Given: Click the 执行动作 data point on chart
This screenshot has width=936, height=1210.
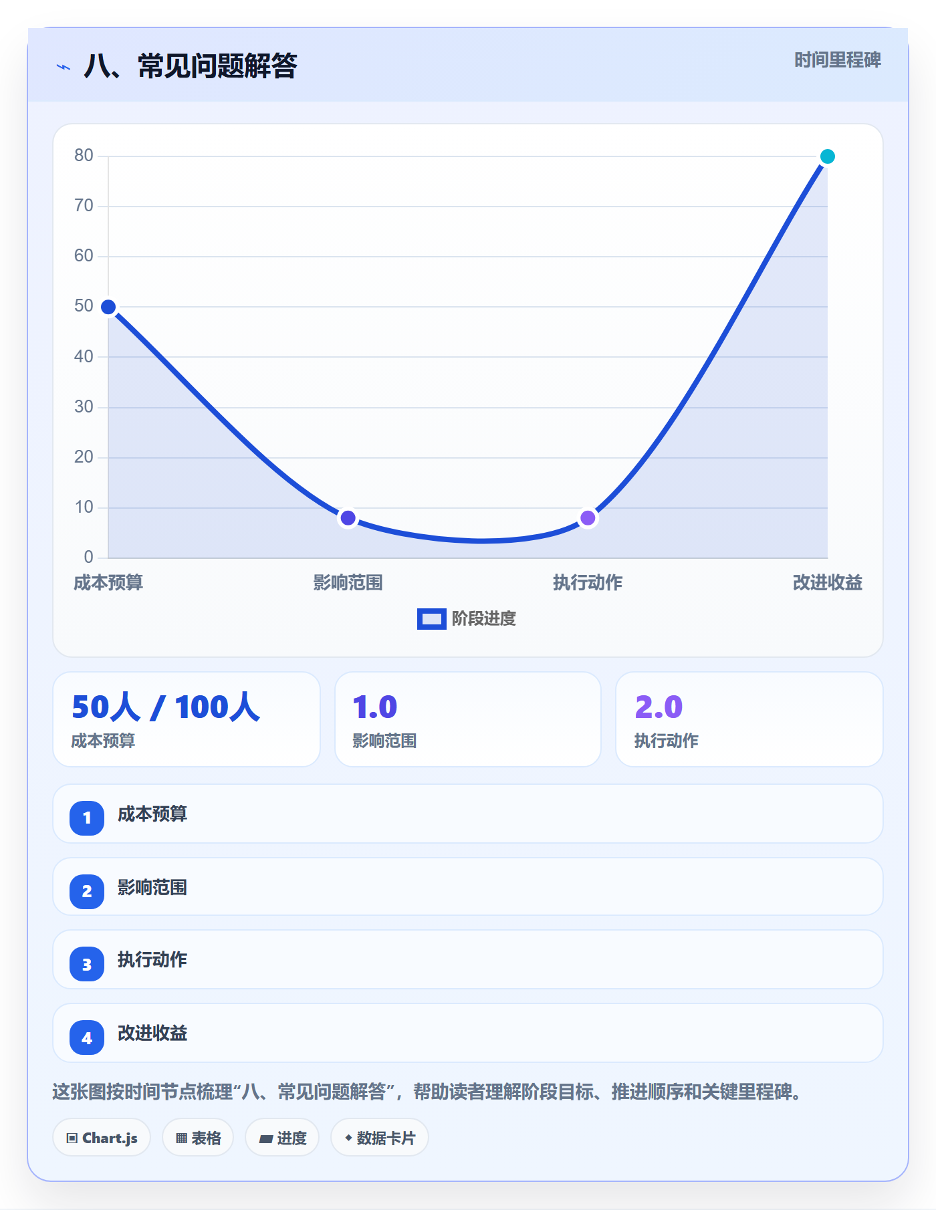Looking at the screenshot, I should coord(588,518).
